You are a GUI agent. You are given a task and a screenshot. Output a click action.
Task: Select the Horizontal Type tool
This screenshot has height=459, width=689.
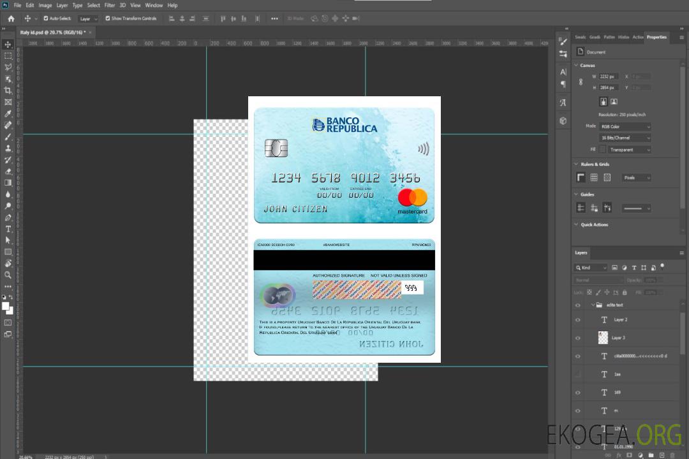[x=8, y=229]
